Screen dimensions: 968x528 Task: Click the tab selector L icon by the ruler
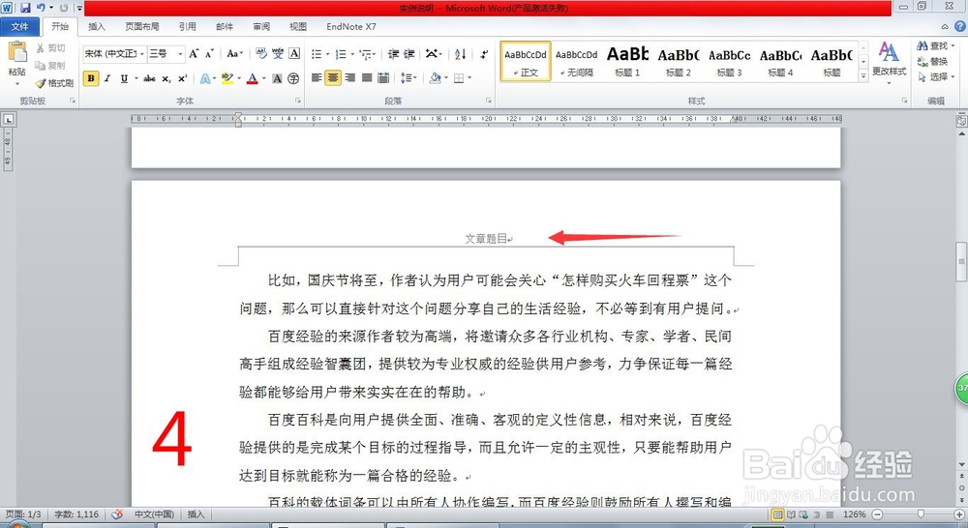(9, 119)
